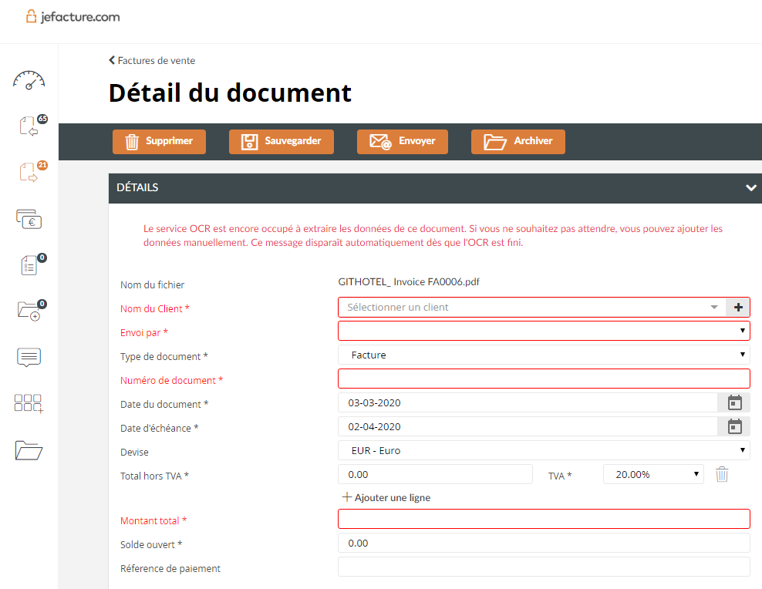762x589 pixels.
Task: Open calendar picker for Date du document
Action: click(x=733, y=402)
